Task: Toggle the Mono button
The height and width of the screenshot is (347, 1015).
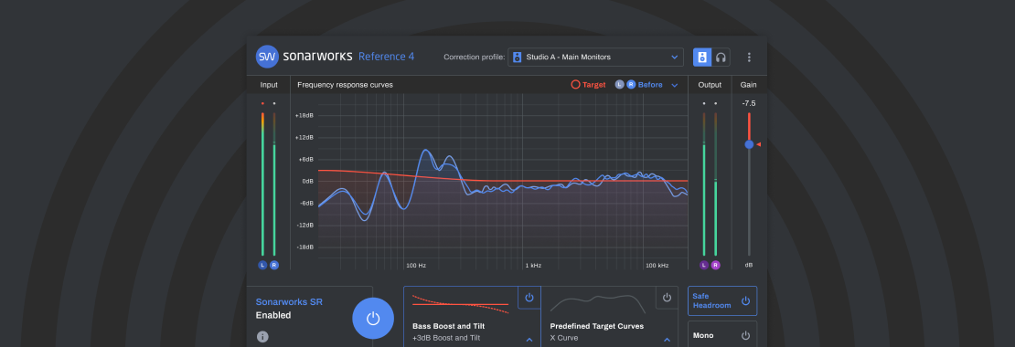Action: [x=721, y=335]
